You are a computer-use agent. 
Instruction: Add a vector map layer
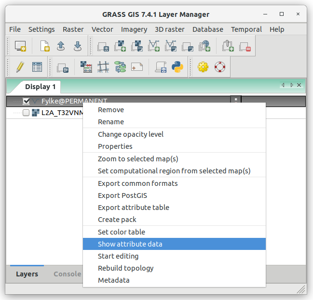click(154, 46)
